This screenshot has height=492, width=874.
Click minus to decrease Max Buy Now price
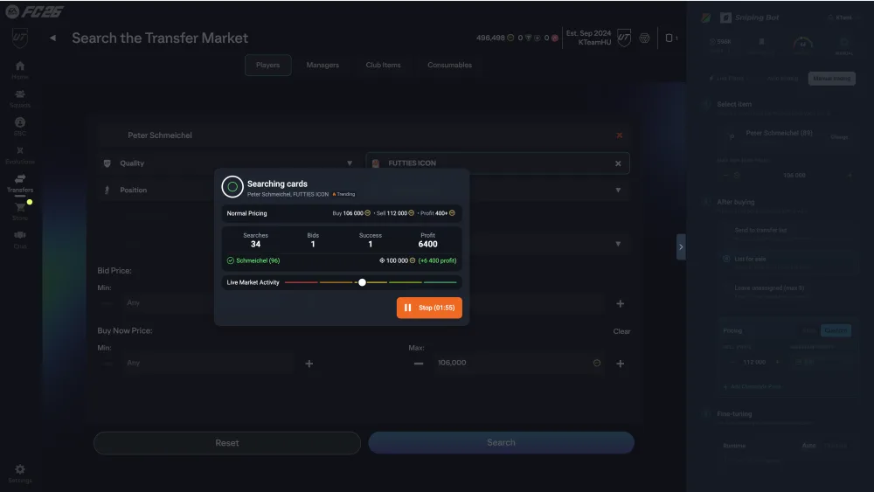coord(419,364)
